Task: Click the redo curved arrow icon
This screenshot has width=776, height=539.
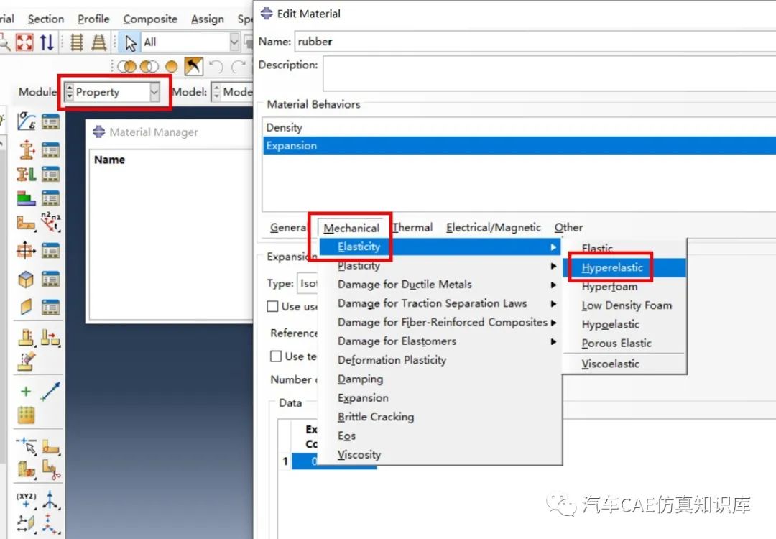Action: [x=239, y=66]
